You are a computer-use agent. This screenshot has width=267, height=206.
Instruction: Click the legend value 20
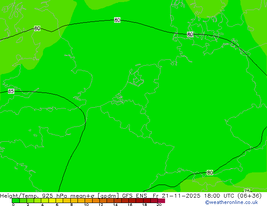[159, 205]
